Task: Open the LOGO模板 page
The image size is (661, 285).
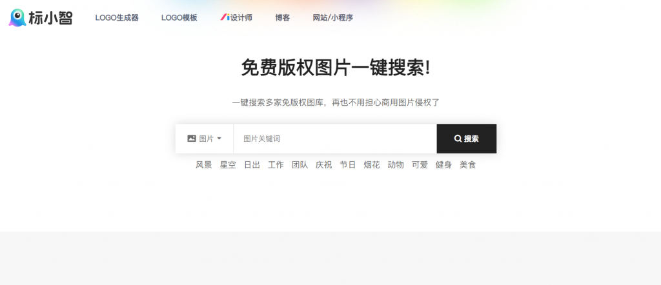Action: [x=179, y=17]
